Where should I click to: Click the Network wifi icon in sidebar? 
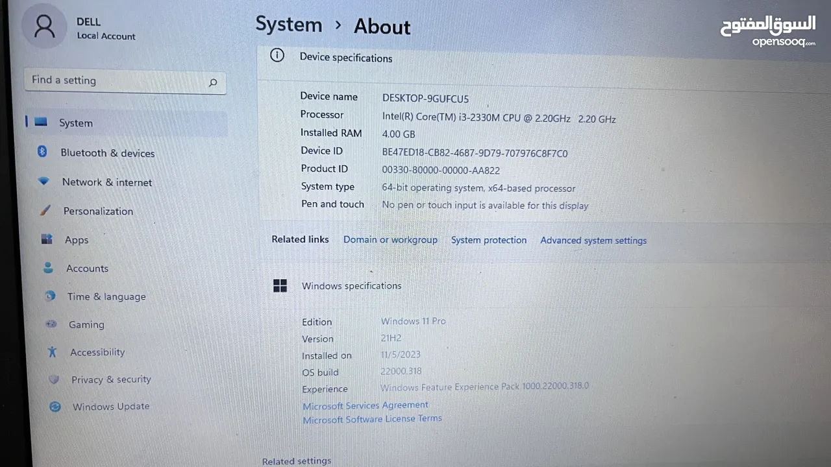tap(43, 182)
